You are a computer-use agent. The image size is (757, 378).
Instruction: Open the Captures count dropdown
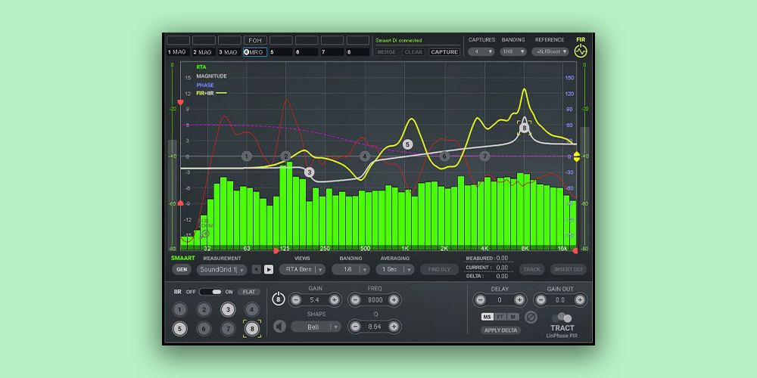point(481,51)
